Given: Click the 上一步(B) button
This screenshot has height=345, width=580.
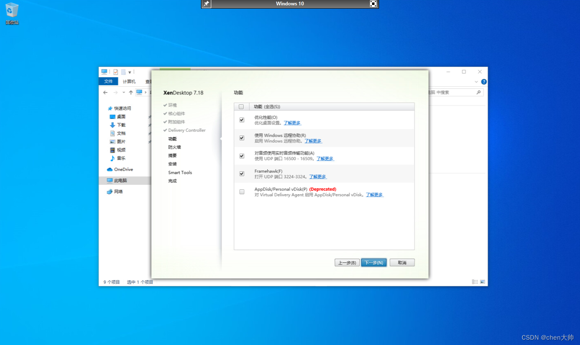Looking at the screenshot, I should pos(347,262).
